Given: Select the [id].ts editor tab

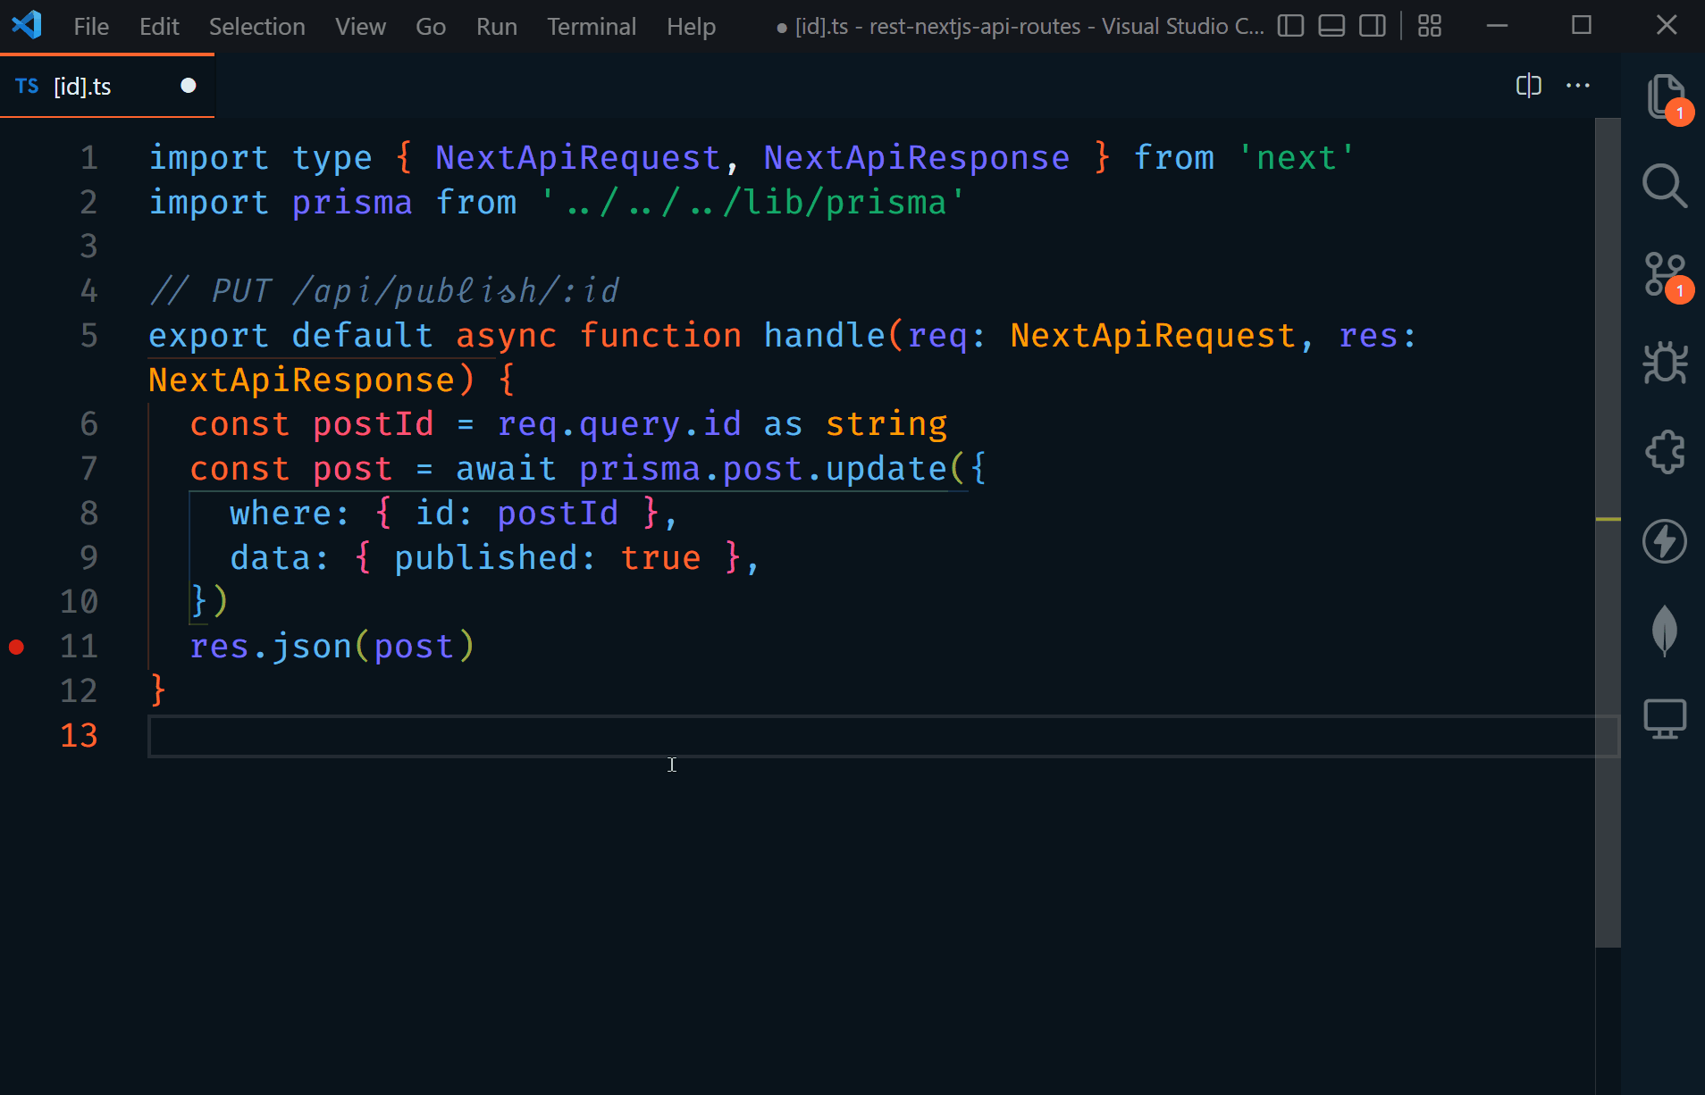Looking at the screenshot, I should pos(82,87).
